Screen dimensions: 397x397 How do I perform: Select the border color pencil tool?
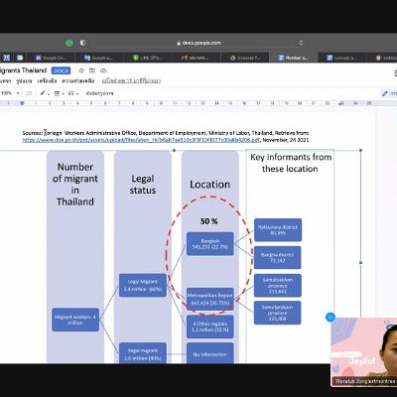tap(43, 93)
